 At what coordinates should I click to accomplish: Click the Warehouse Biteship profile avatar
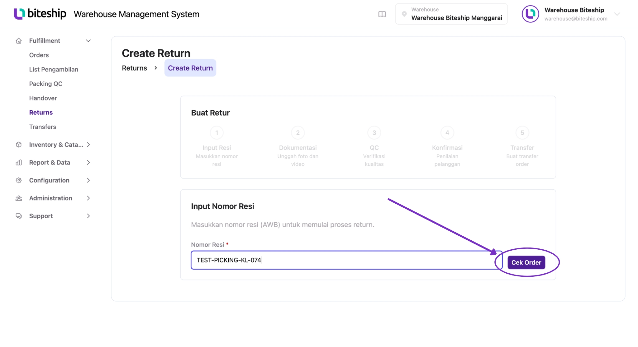point(530,14)
